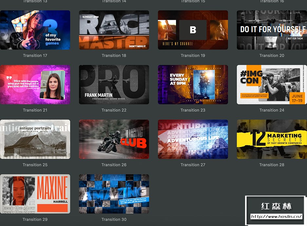The height and width of the screenshot is (226, 307).
Task: Click the 'Transition 26' label
Action: click(114, 165)
